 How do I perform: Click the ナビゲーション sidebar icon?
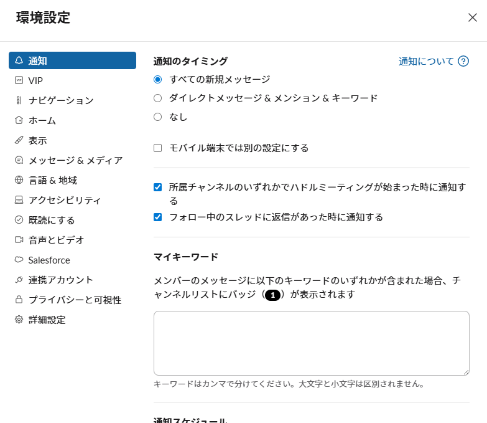point(19,100)
